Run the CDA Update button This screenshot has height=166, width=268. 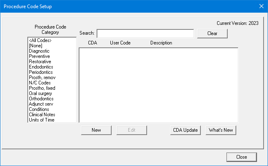click(185, 130)
